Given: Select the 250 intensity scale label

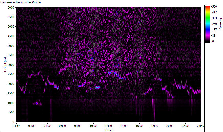Looking at the screenshot, I should tap(214, 24).
